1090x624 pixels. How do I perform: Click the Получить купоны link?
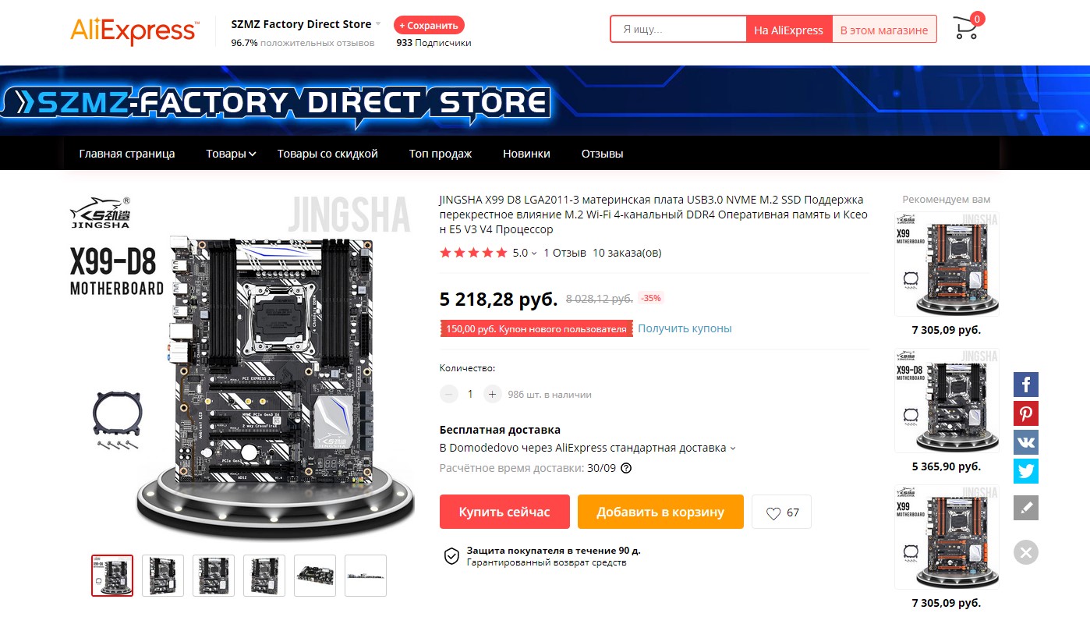pos(685,328)
